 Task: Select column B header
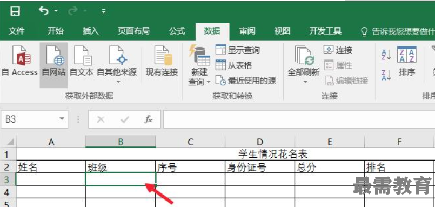click(x=121, y=142)
